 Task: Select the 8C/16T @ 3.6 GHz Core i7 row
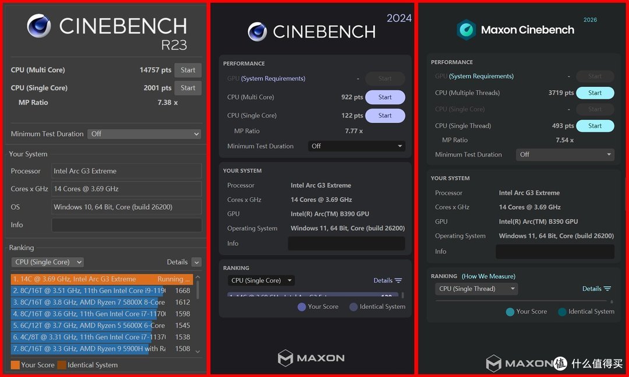[x=102, y=314]
